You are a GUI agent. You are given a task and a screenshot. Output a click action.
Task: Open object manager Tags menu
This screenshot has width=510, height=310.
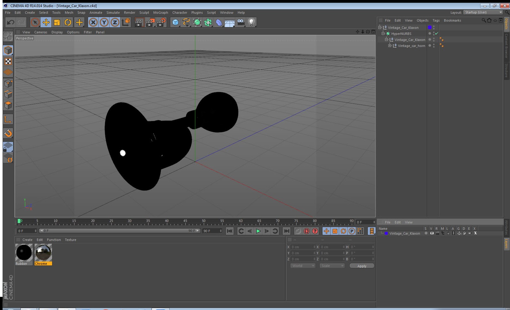click(x=436, y=20)
